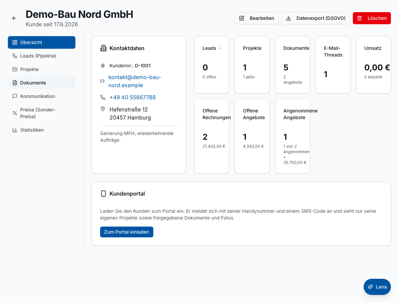Open the Angenommene Angebote card
This screenshot has width=399, height=303.
coord(293,136)
